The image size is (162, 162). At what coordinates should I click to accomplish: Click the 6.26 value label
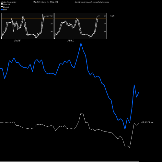[112, 16]
